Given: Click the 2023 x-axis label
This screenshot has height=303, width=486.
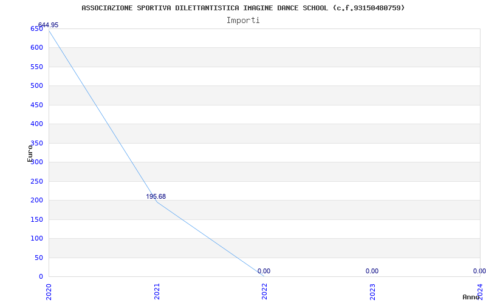Looking at the screenshot, I should point(372,291).
